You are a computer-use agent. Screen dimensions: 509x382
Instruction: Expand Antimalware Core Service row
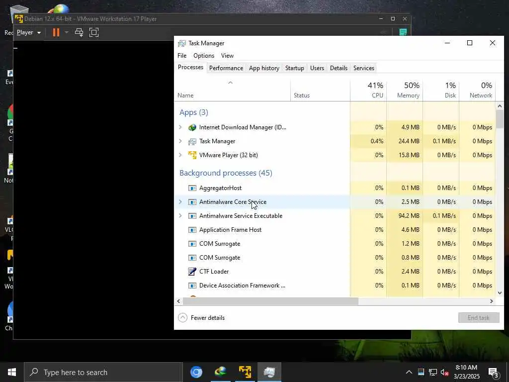180,202
